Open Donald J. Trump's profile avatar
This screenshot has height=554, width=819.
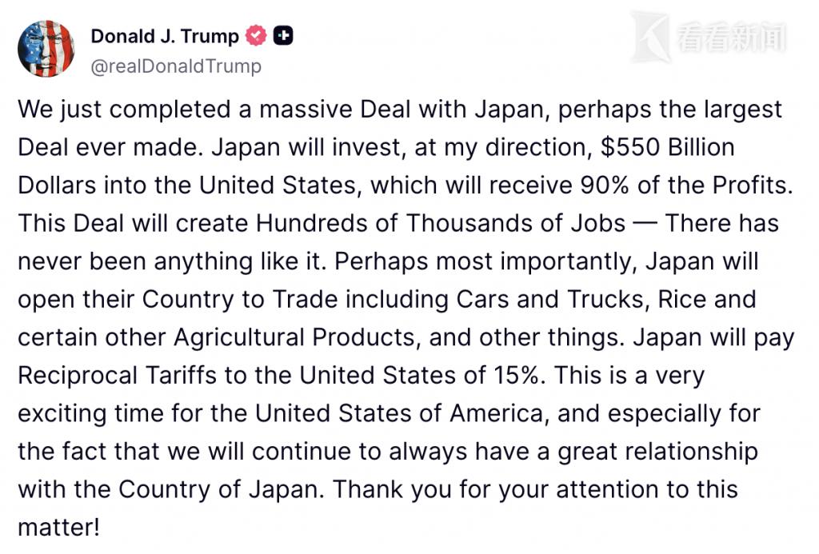46,49
